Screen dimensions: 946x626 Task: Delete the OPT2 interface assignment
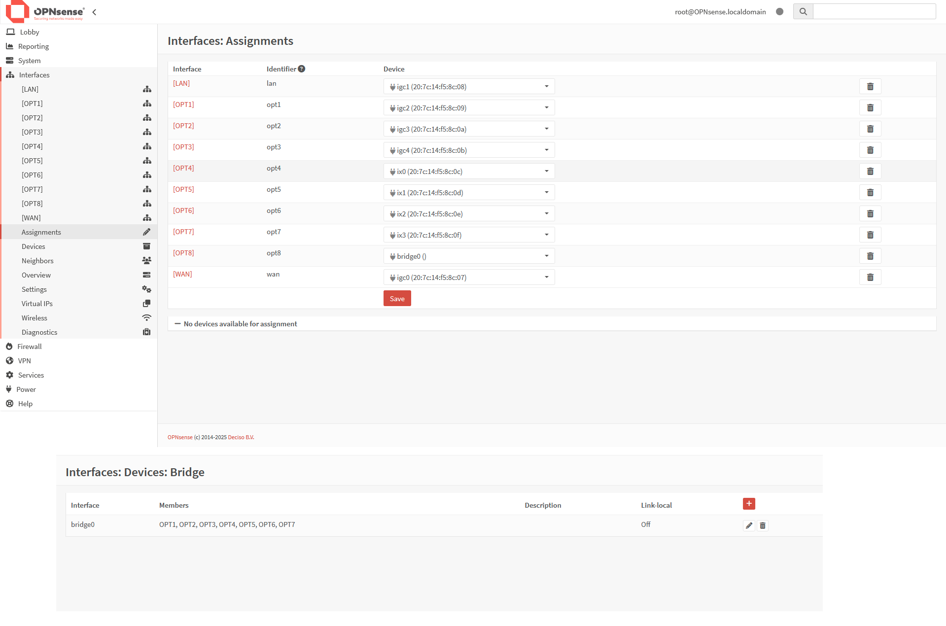pos(870,129)
